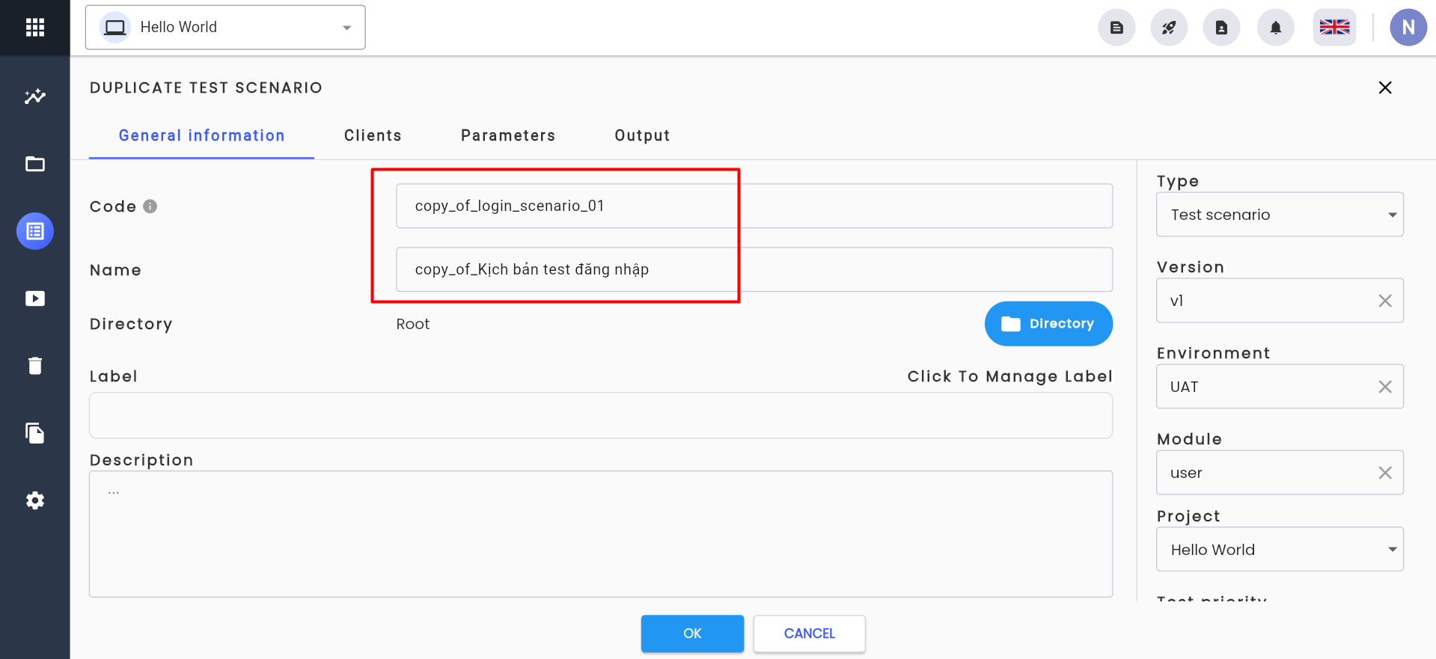Screen dimensions: 1436x659
Task: Clear the Version v1 value
Action: pyautogui.click(x=1385, y=301)
